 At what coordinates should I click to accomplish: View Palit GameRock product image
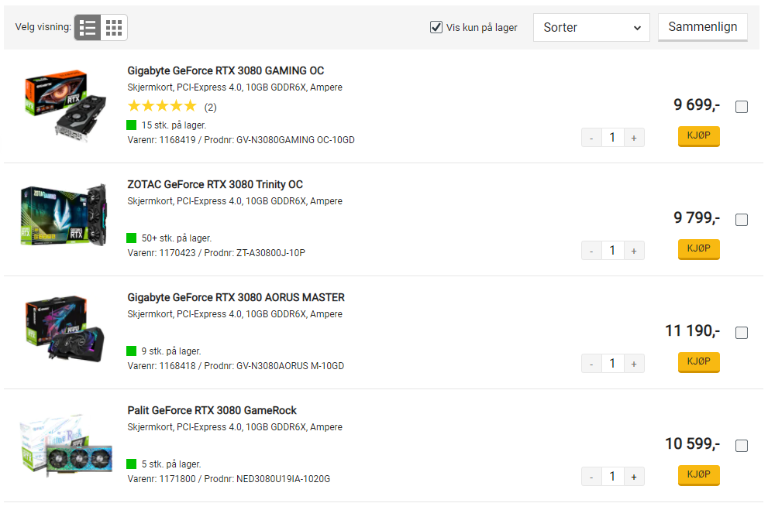[66, 445]
